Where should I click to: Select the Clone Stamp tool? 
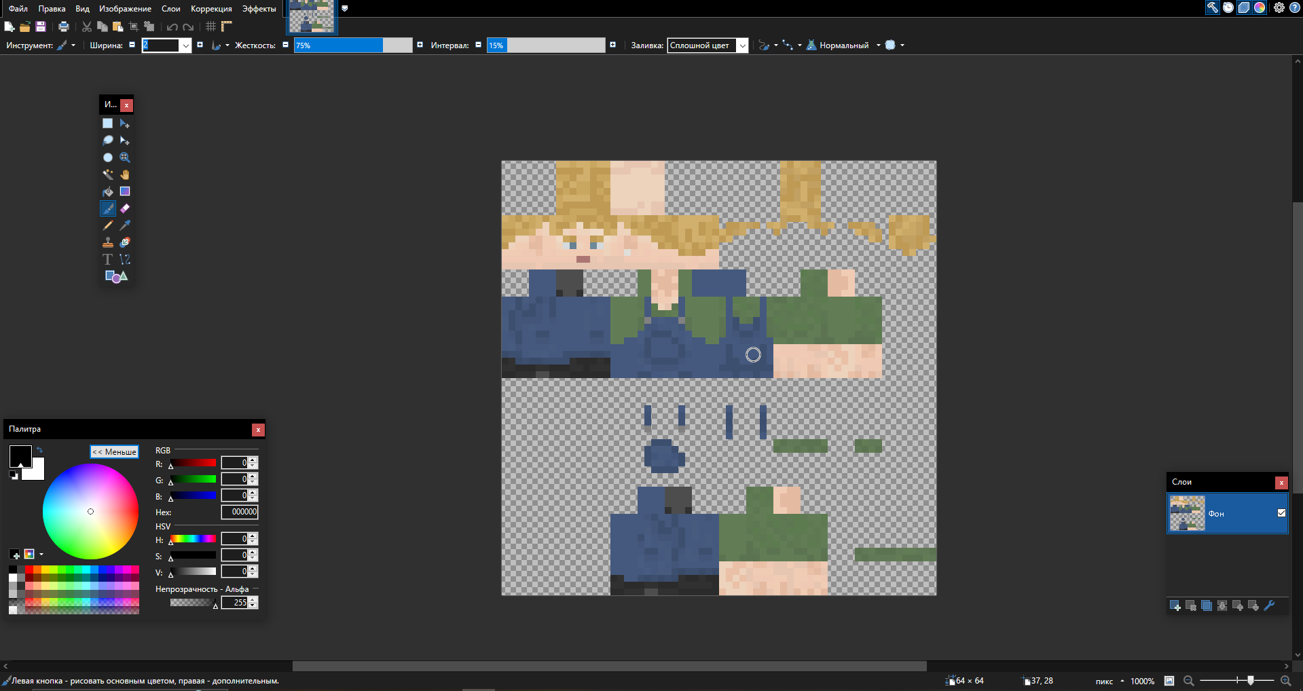pos(107,242)
